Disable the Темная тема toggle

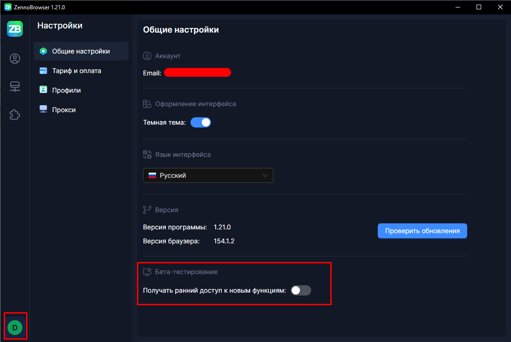click(x=201, y=122)
